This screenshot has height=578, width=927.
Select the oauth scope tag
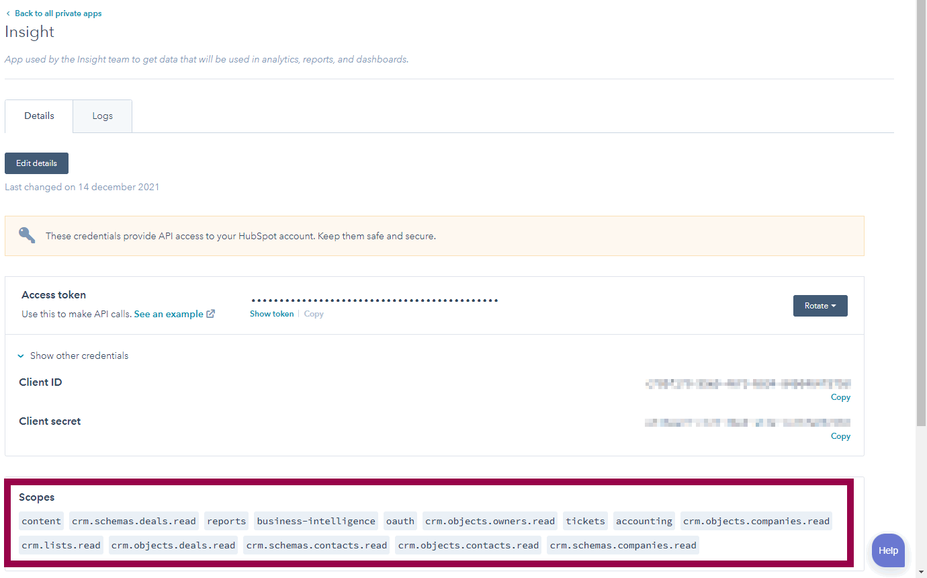click(400, 520)
